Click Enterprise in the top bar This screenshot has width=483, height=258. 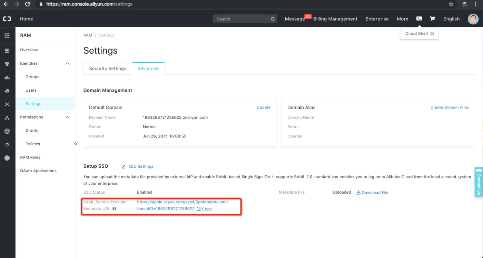pos(377,19)
